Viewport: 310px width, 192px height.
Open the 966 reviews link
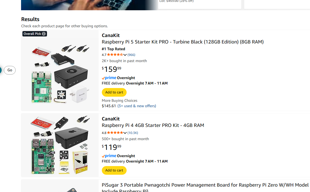pos(131,55)
